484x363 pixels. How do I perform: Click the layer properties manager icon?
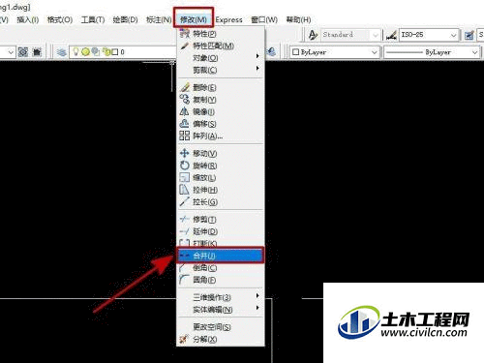click(x=61, y=52)
